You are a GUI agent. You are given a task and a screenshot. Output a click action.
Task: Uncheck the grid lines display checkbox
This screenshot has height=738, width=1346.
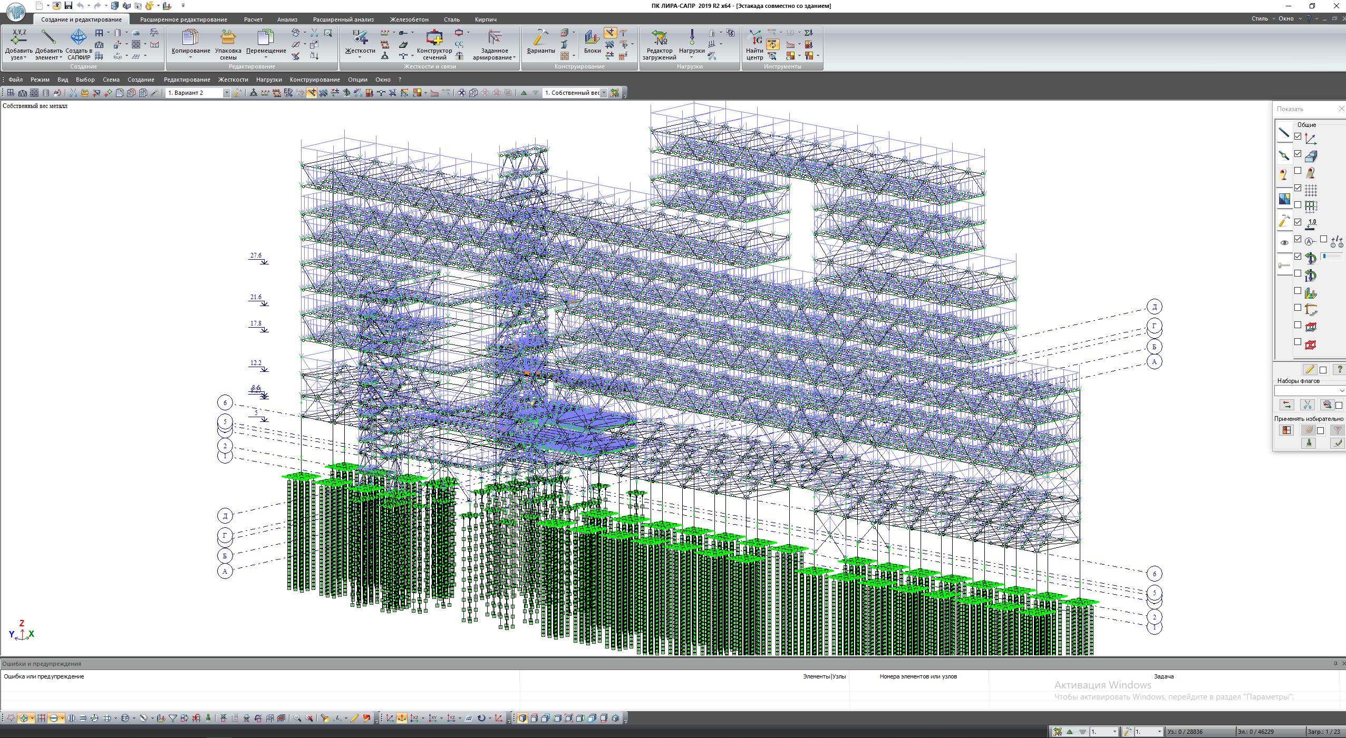(x=1297, y=188)
